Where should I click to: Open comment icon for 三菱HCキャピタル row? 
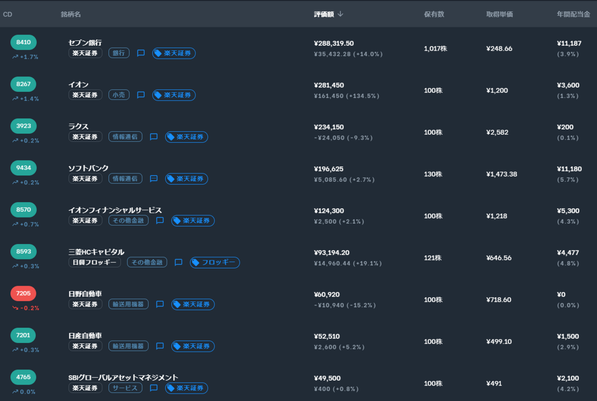(179, 262)
